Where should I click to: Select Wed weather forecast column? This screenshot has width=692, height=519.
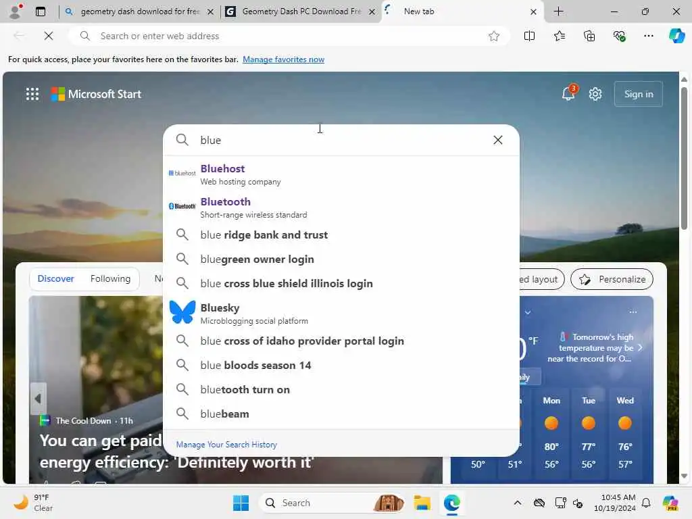(625, 432)
